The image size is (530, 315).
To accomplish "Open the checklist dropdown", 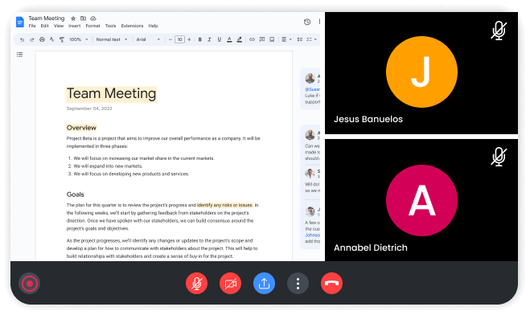I will coord(311,39).
